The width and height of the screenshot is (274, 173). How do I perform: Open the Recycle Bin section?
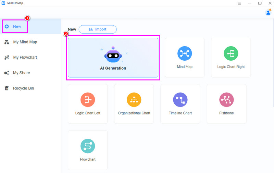pyautogui.click(x=23, y=88)
